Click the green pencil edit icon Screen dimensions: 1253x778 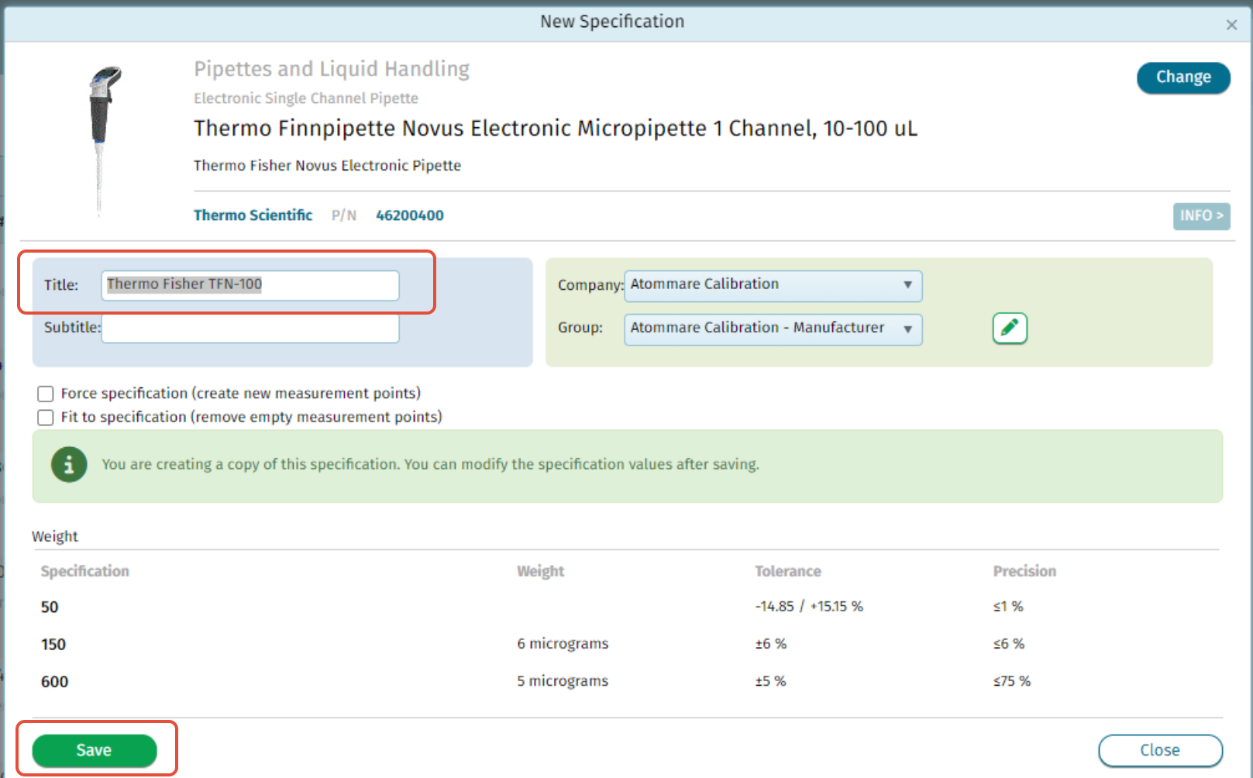pyautogui.click(x=1010, y=328)
